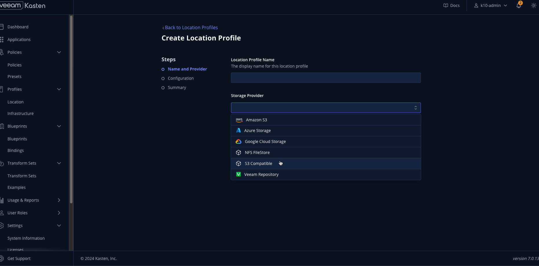Screen dimensions: 539x266
Task: Click the Docs book icon
Action: coord(446,5)
